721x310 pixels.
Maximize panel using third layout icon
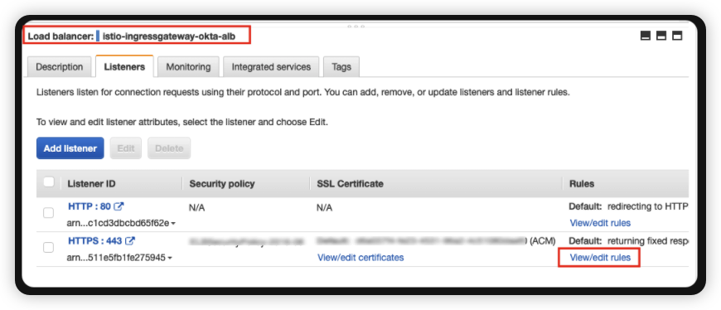coord(677,36)
